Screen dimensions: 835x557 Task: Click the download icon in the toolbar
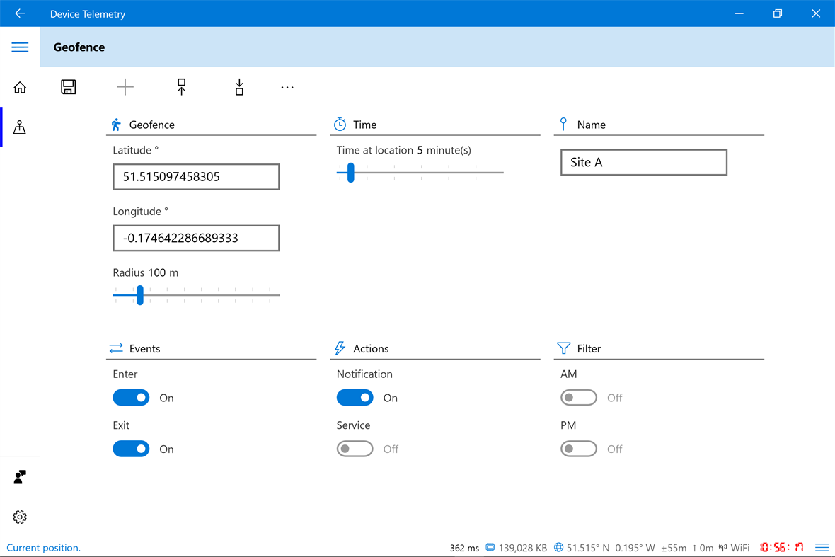239,86
